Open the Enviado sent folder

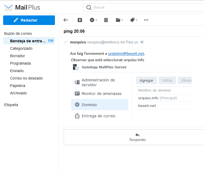pyautogui.click(x=17, y=71)
